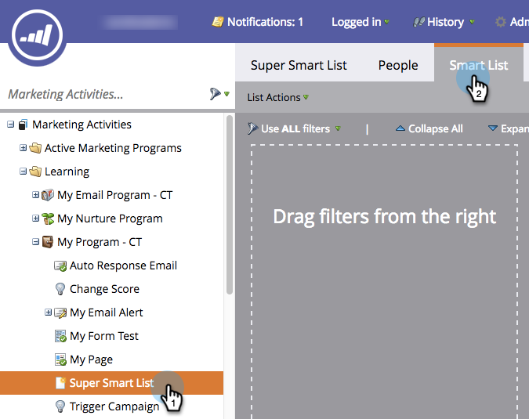
Task: Open the Use ALL filters dropdown arrow
Action: coord(338,128)
